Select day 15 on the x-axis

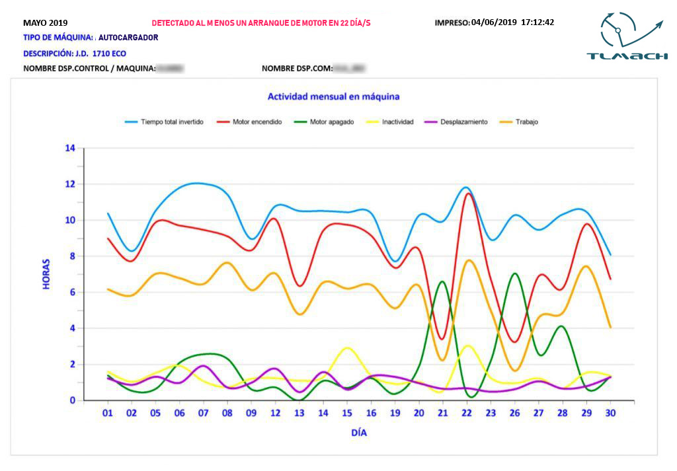coord(346,412)
